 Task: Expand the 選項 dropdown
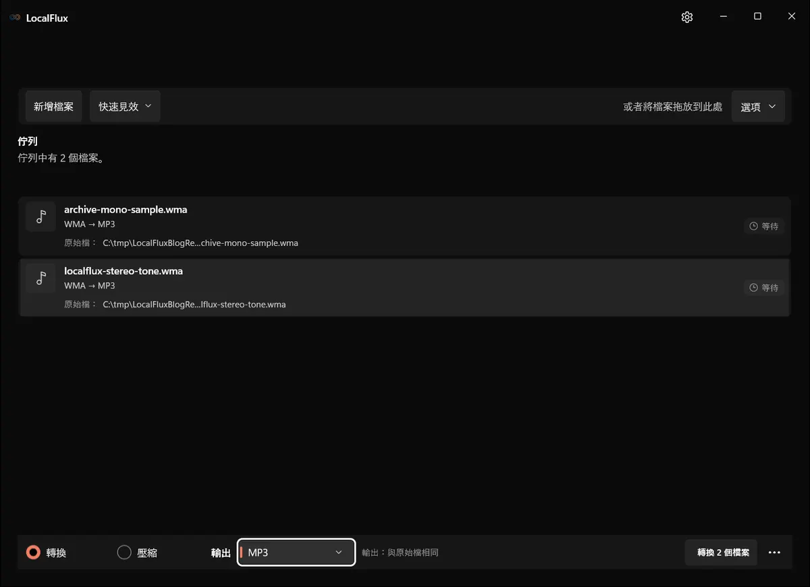click(x=758, y=106)
